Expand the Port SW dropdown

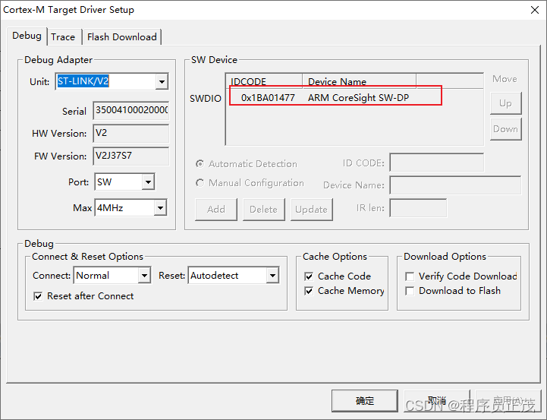pos(148,182)
